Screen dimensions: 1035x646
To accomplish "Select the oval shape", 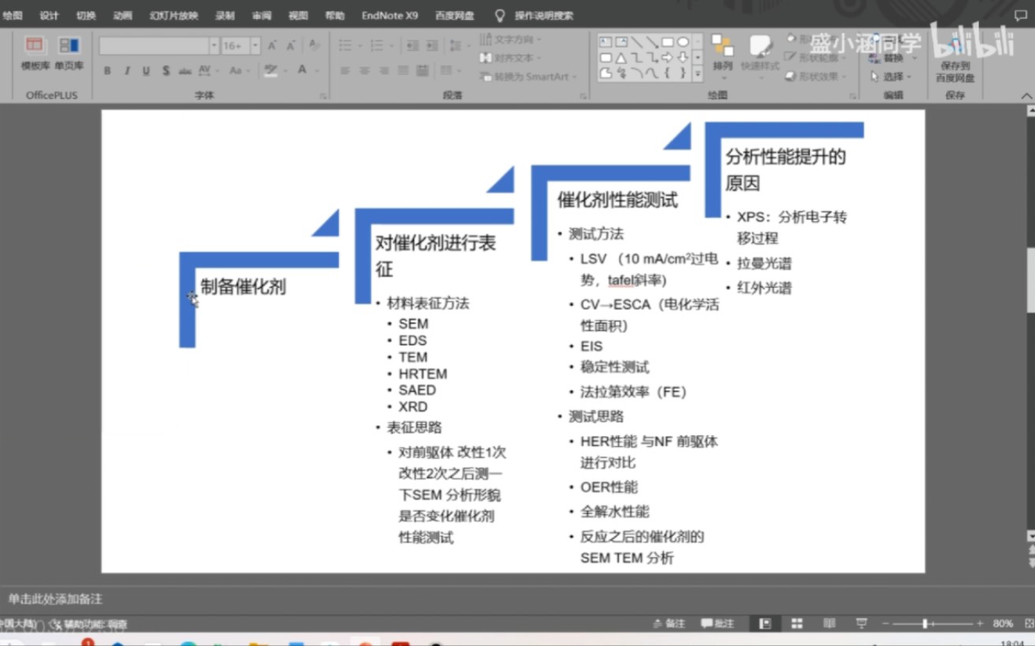I will (684, 42).
